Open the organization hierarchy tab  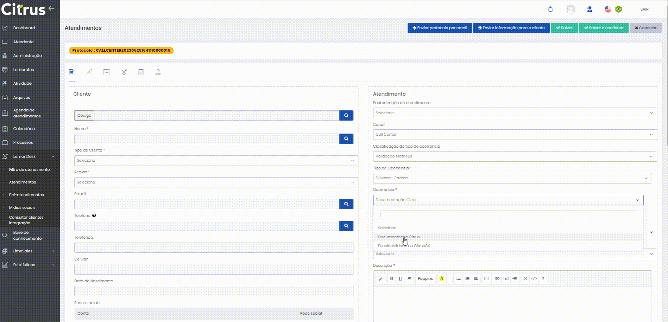[x=158, y=72]
